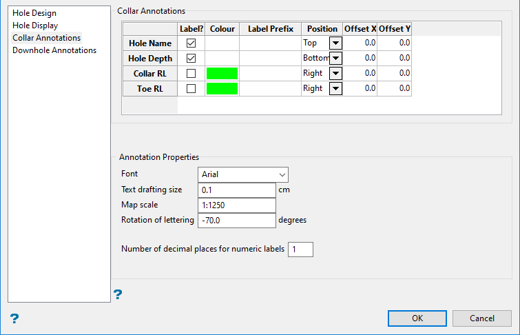Click the Rotation of lettering field
The width and height of the screenshot is (520, 335).
pos(237,221)
